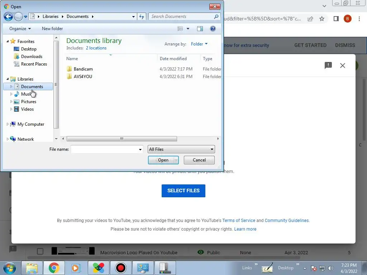Click Chrome's share page icon
Viewport: 367px width, 275px height.
coord(310,19)
